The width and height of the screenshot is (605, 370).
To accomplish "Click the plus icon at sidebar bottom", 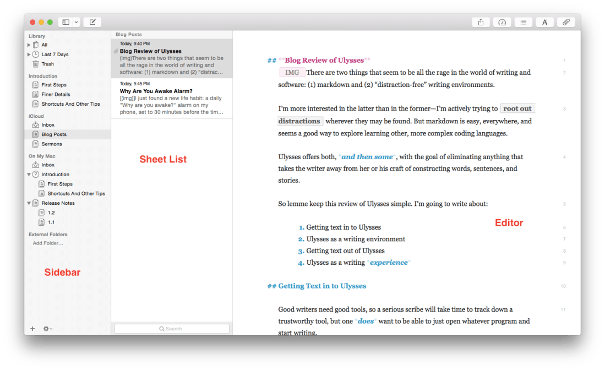I will [x=32, y=329].
